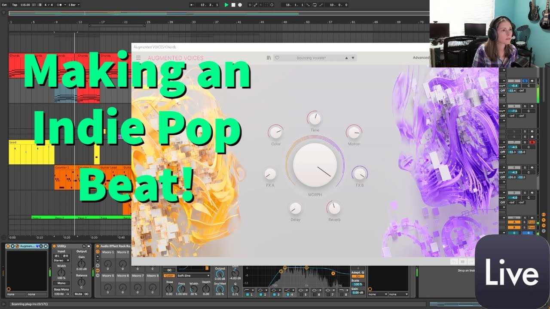Toggle the loop switch in transport

pyautogui.click(x=315, y=5)
